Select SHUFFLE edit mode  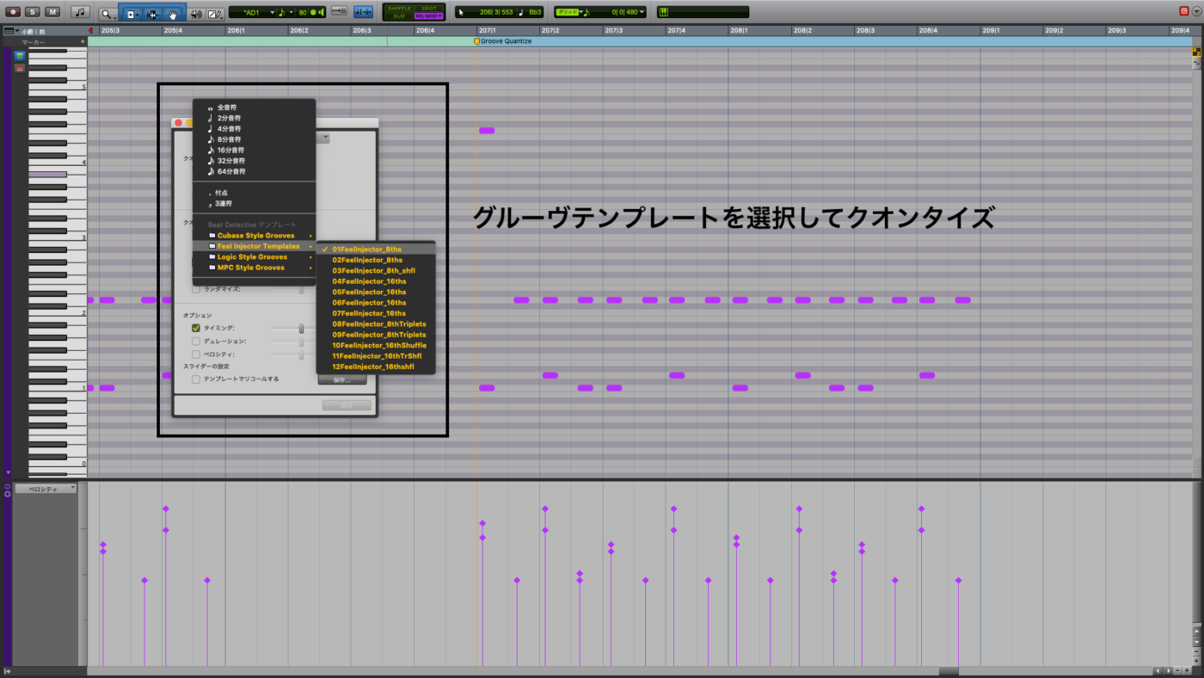point(399,8)
